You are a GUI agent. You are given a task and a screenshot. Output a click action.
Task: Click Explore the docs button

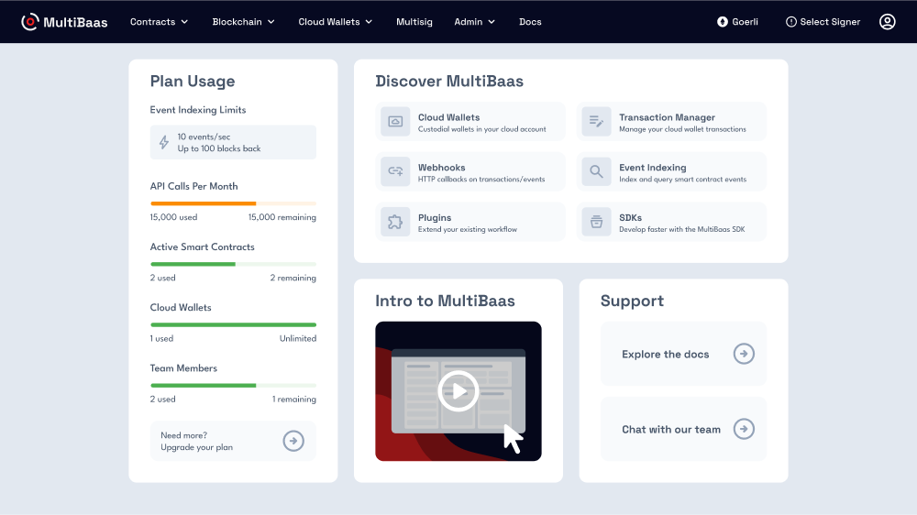683,354
